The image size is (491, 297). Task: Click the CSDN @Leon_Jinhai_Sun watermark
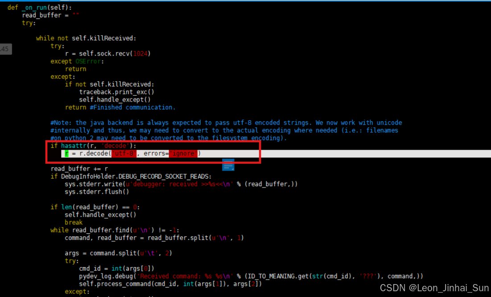[x=435, y=288]
